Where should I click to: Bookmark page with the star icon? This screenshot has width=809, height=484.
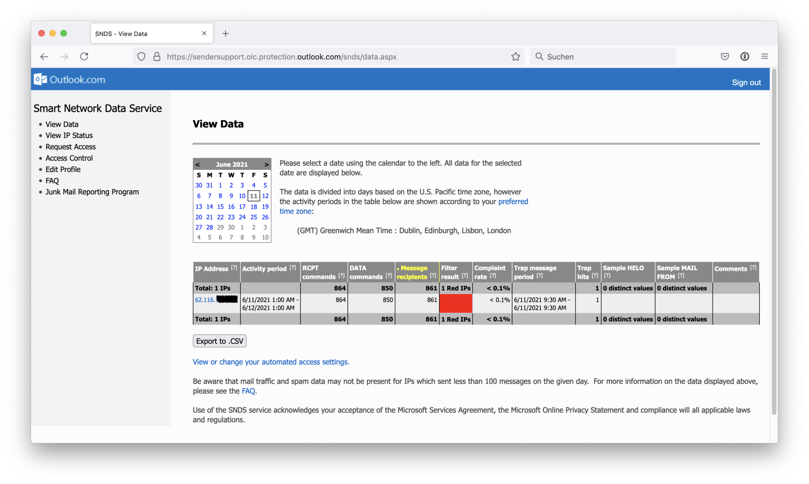tap(516, 56)
